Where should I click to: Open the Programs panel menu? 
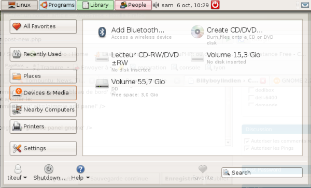(x=58, y=5)
